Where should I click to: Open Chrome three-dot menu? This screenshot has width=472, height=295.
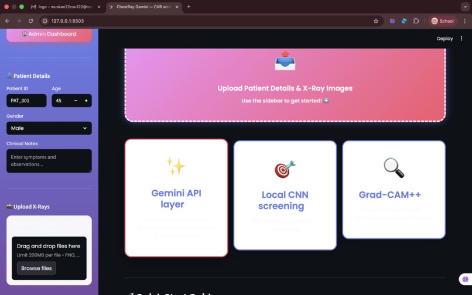pos(465,21)
